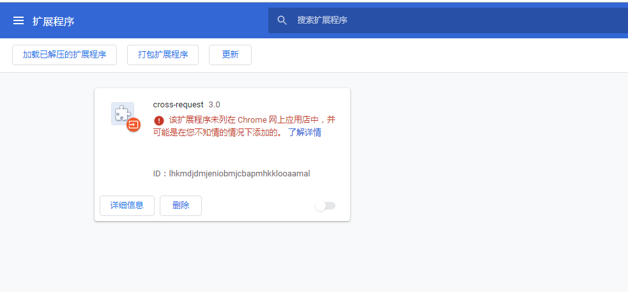Screen dimensions: 628x292
Task: Click 删除 to remove cross-request
Action: click(181, 206)
